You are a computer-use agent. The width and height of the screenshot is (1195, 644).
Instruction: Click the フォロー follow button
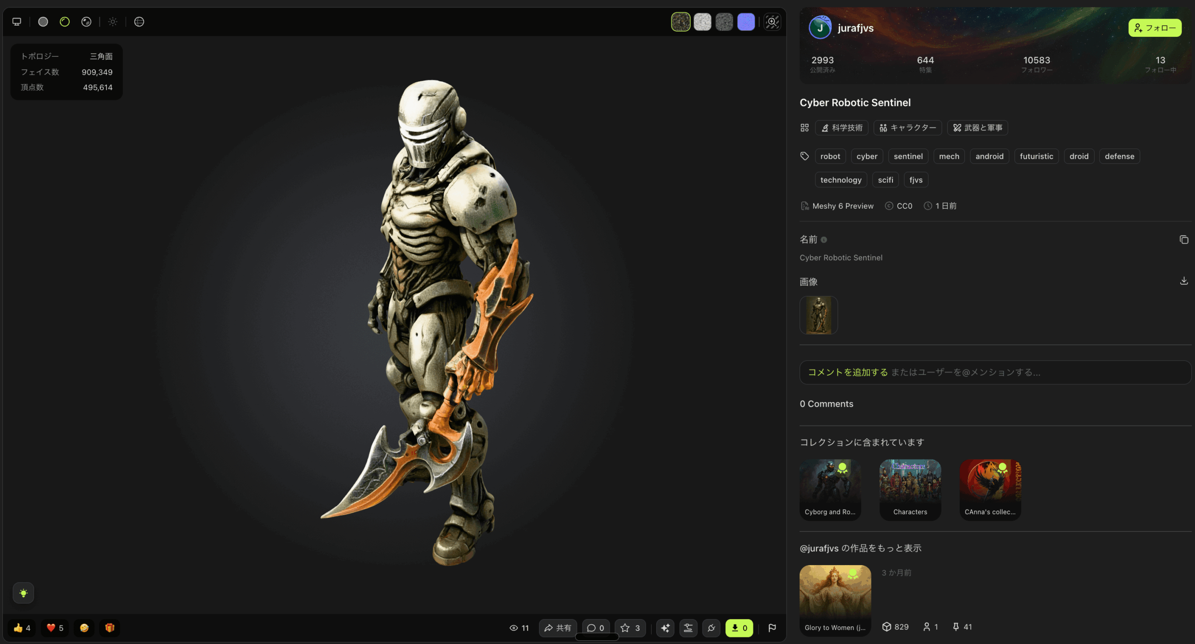(x=1154, y=28)
